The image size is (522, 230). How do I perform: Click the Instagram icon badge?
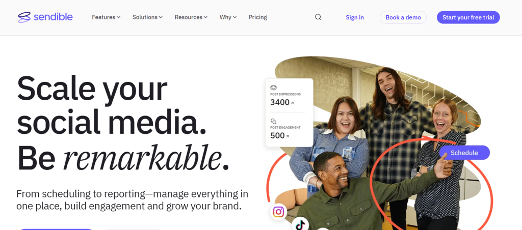(278, 212)
